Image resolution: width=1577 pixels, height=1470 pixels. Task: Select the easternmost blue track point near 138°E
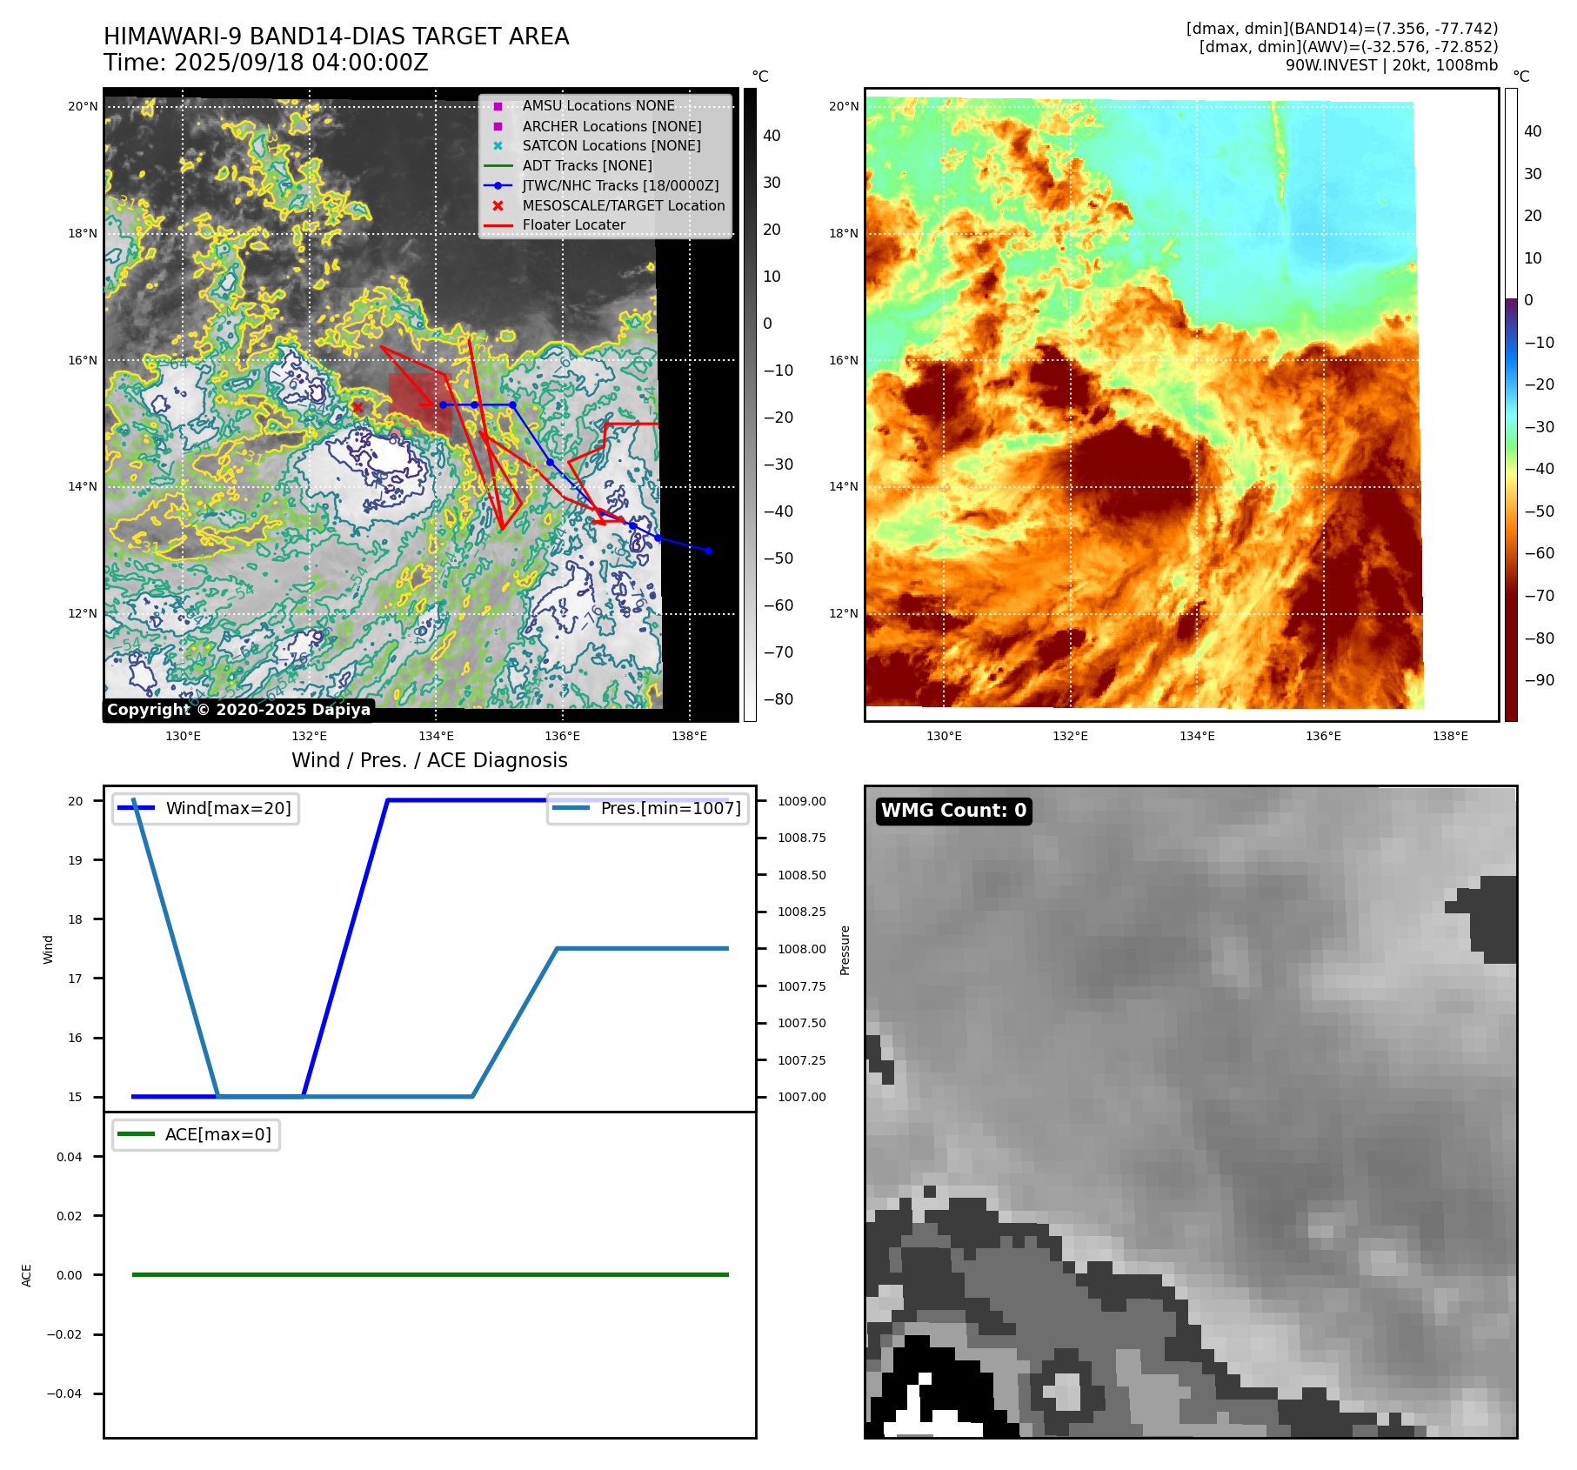pos(708,551)
